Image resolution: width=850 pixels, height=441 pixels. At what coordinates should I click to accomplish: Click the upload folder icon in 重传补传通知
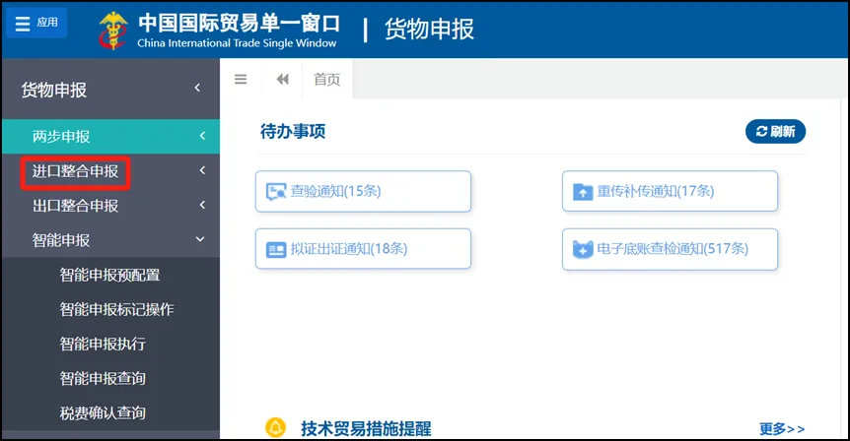pos(583,192)
